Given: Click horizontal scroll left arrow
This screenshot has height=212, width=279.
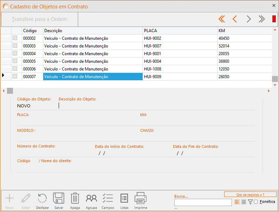Looking at the screenshot, I should click(x=3, y=91).
